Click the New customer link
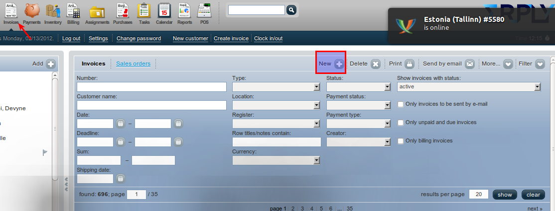 tap(190, 38)
